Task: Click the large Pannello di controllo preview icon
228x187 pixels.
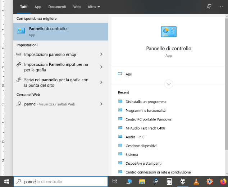Action: (169, 32)
